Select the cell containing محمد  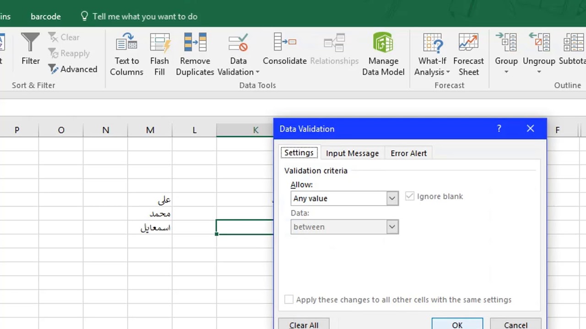(150, 213)
